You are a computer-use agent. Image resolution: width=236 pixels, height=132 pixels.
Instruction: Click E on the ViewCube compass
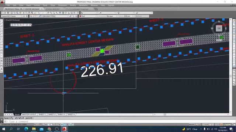pyautogui.click(x=226, y=28)
